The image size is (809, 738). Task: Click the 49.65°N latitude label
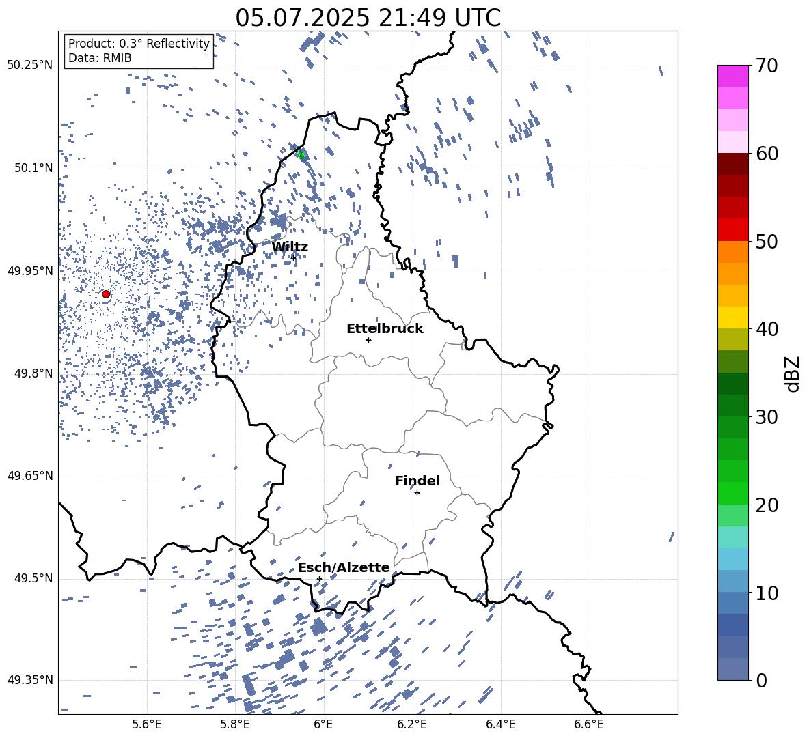click(x=30, y=476)
